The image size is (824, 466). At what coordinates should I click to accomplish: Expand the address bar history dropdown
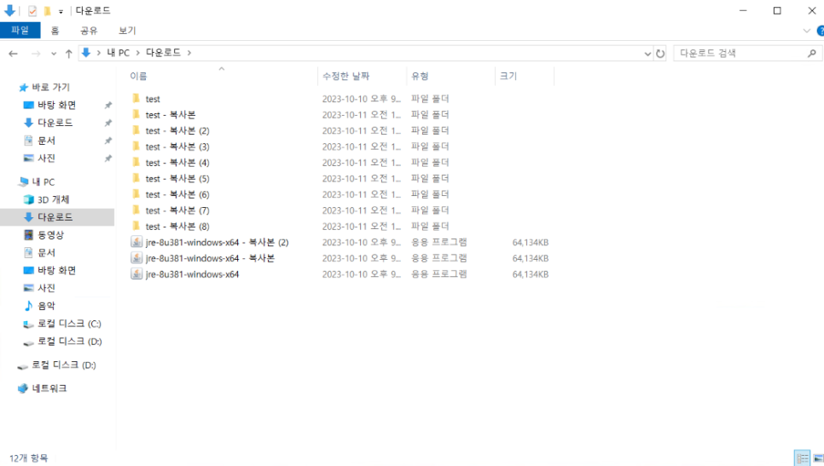(647, 53)
